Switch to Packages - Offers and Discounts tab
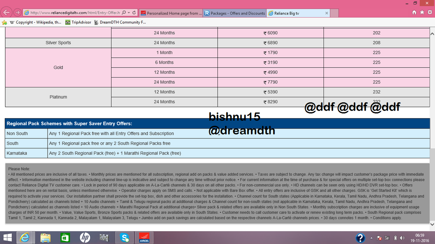Viewport: 435px width, 244px height. [x=234, y=13]
